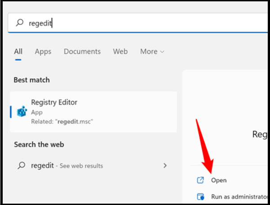The image size is (270, 205).
Task: Expand the regedit web result chevron
Action: [x=165, y=166]
